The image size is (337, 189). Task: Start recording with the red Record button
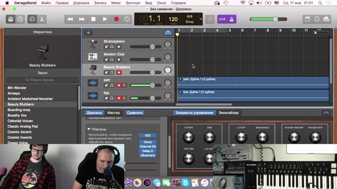point(116,19)
